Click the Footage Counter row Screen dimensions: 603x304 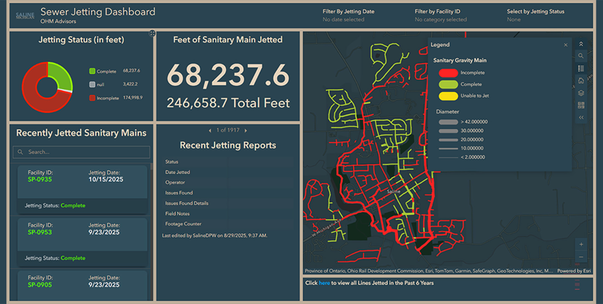pos(228,224)
